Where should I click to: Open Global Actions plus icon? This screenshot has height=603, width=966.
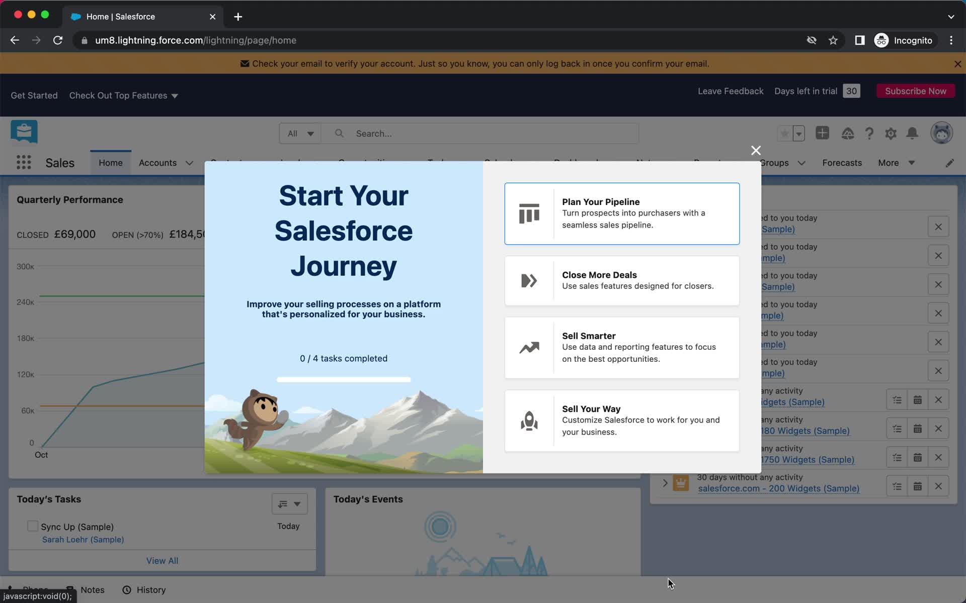coord(822,133)
